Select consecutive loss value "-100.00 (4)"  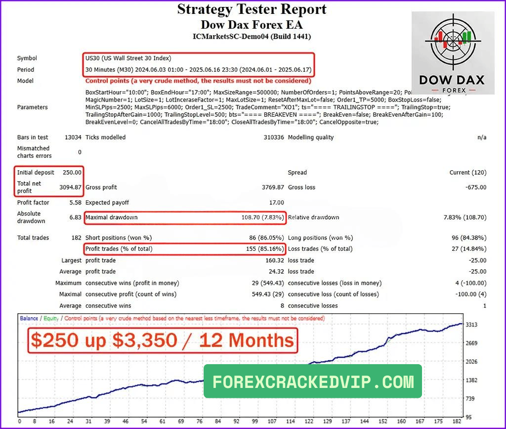(471, 294)
